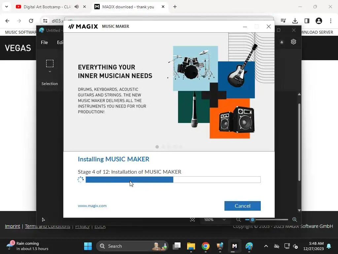Screen dimensions: 338x254
Task: Open Chrome media controls icon
Action: pos(283,21)
